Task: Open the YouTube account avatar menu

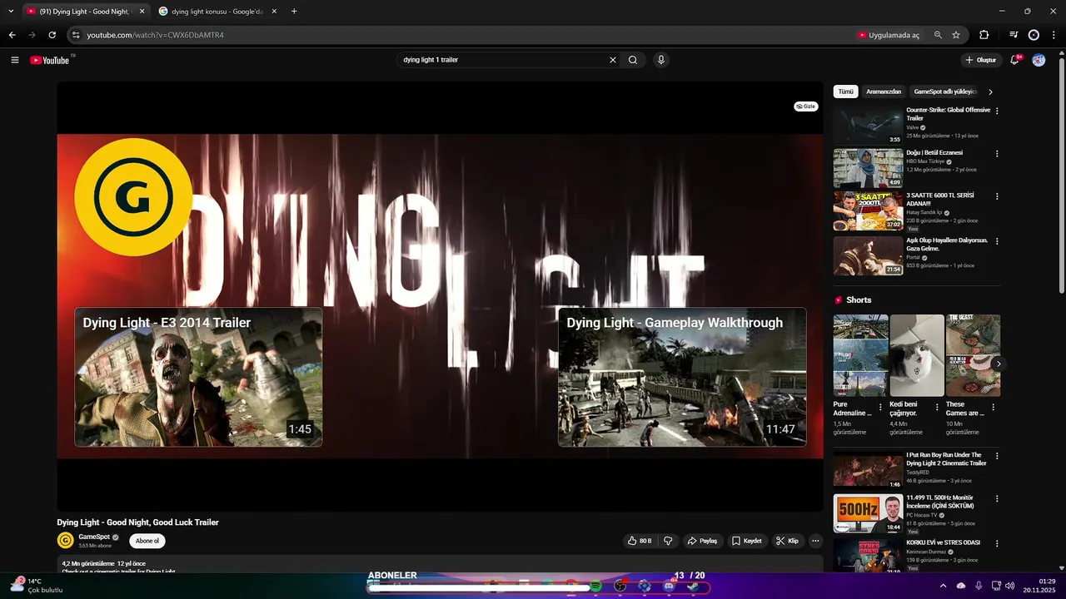Action: [1039, 60]
